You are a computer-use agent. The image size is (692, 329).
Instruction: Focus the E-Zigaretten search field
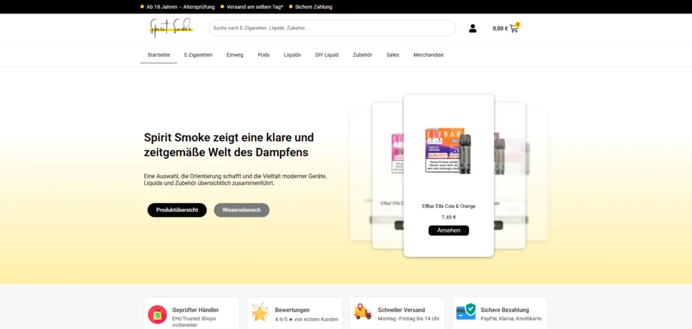[x=332, y=28]
